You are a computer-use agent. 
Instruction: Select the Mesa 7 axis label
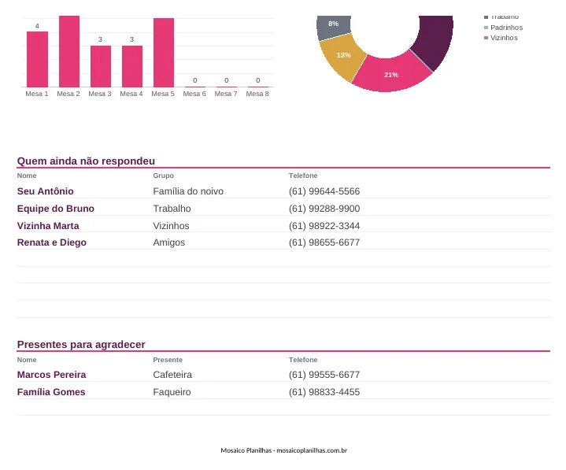coord(226,94)
